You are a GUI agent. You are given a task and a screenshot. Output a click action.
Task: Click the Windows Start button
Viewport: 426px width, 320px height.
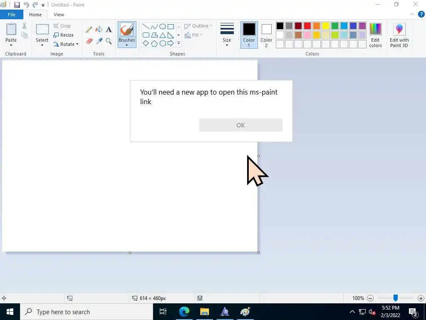(x=10, y=312)
